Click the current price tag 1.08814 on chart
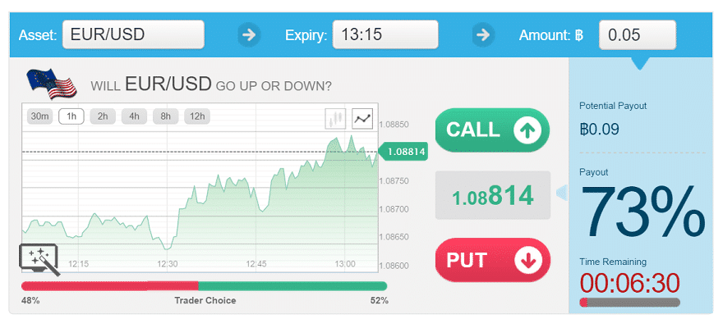 tap(403, 152)
